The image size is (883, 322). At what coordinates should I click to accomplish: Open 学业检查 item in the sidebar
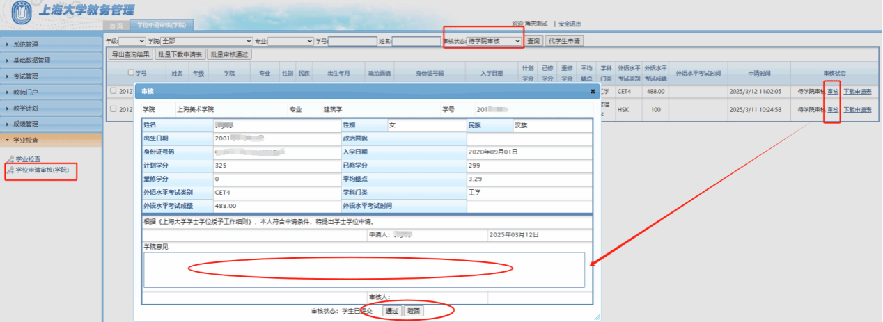click(x=28, y=159)
